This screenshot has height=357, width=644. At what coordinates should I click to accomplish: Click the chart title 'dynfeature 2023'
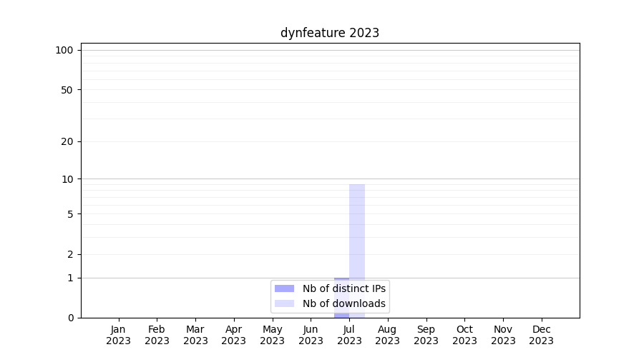click(x=330, y=33)
